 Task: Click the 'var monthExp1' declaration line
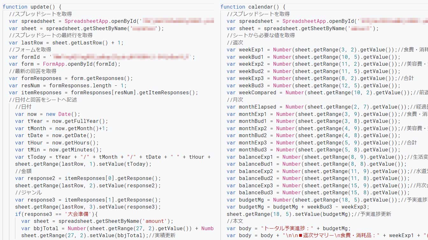click(327, 114)
